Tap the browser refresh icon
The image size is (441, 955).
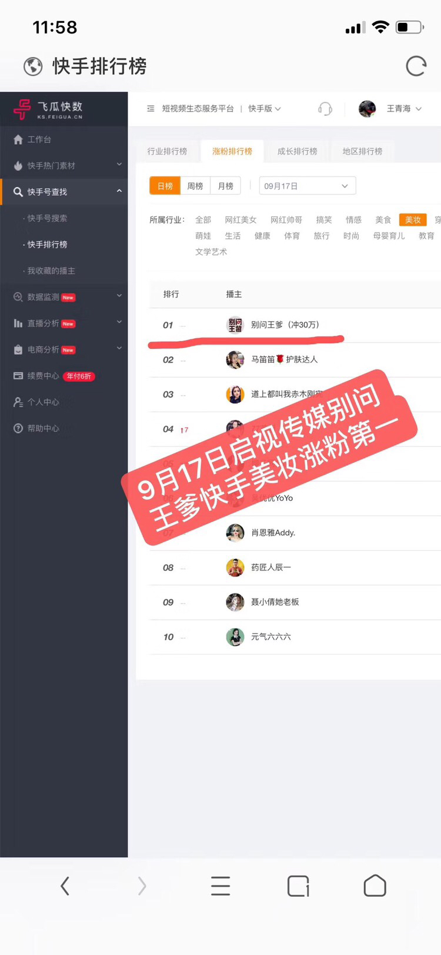pos(416,66)
